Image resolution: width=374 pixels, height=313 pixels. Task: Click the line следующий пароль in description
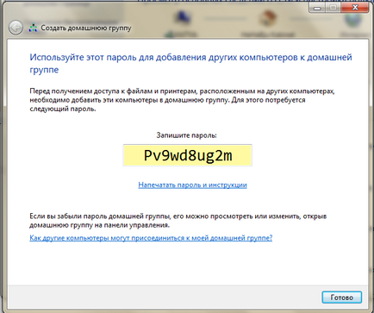[x=63, y=109]
